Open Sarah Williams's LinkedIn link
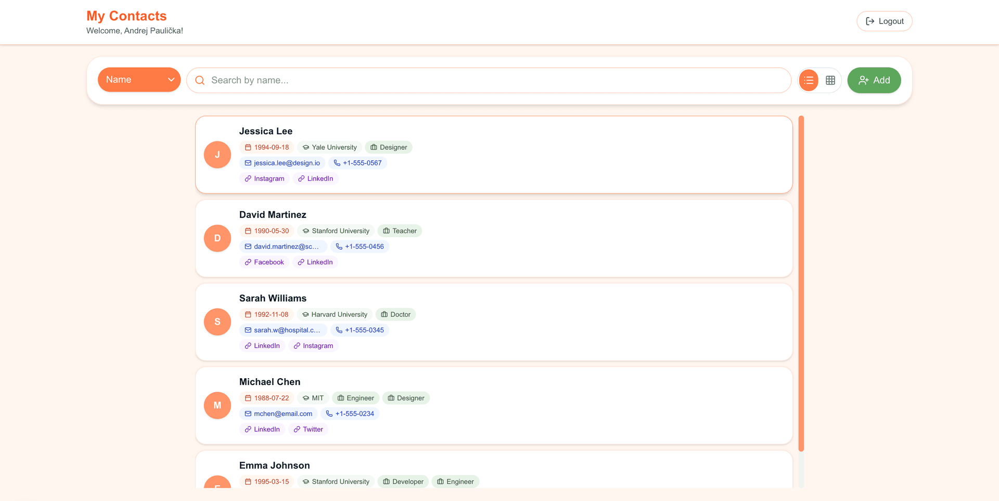Viewport: 999px width, 501px height. pyautogui.click(x=262, y=345)
